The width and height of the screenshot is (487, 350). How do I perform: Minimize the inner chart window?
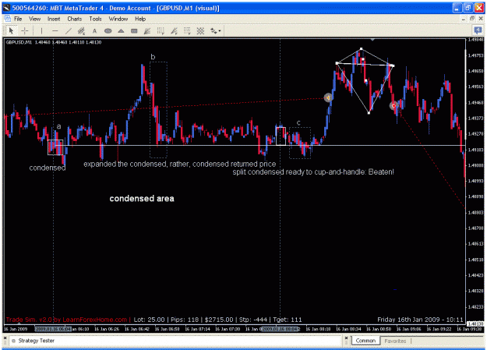(464, 19)
